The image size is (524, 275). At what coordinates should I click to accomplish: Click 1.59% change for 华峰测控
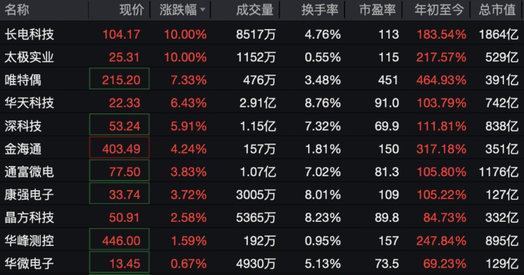click(x=189, y=240)
